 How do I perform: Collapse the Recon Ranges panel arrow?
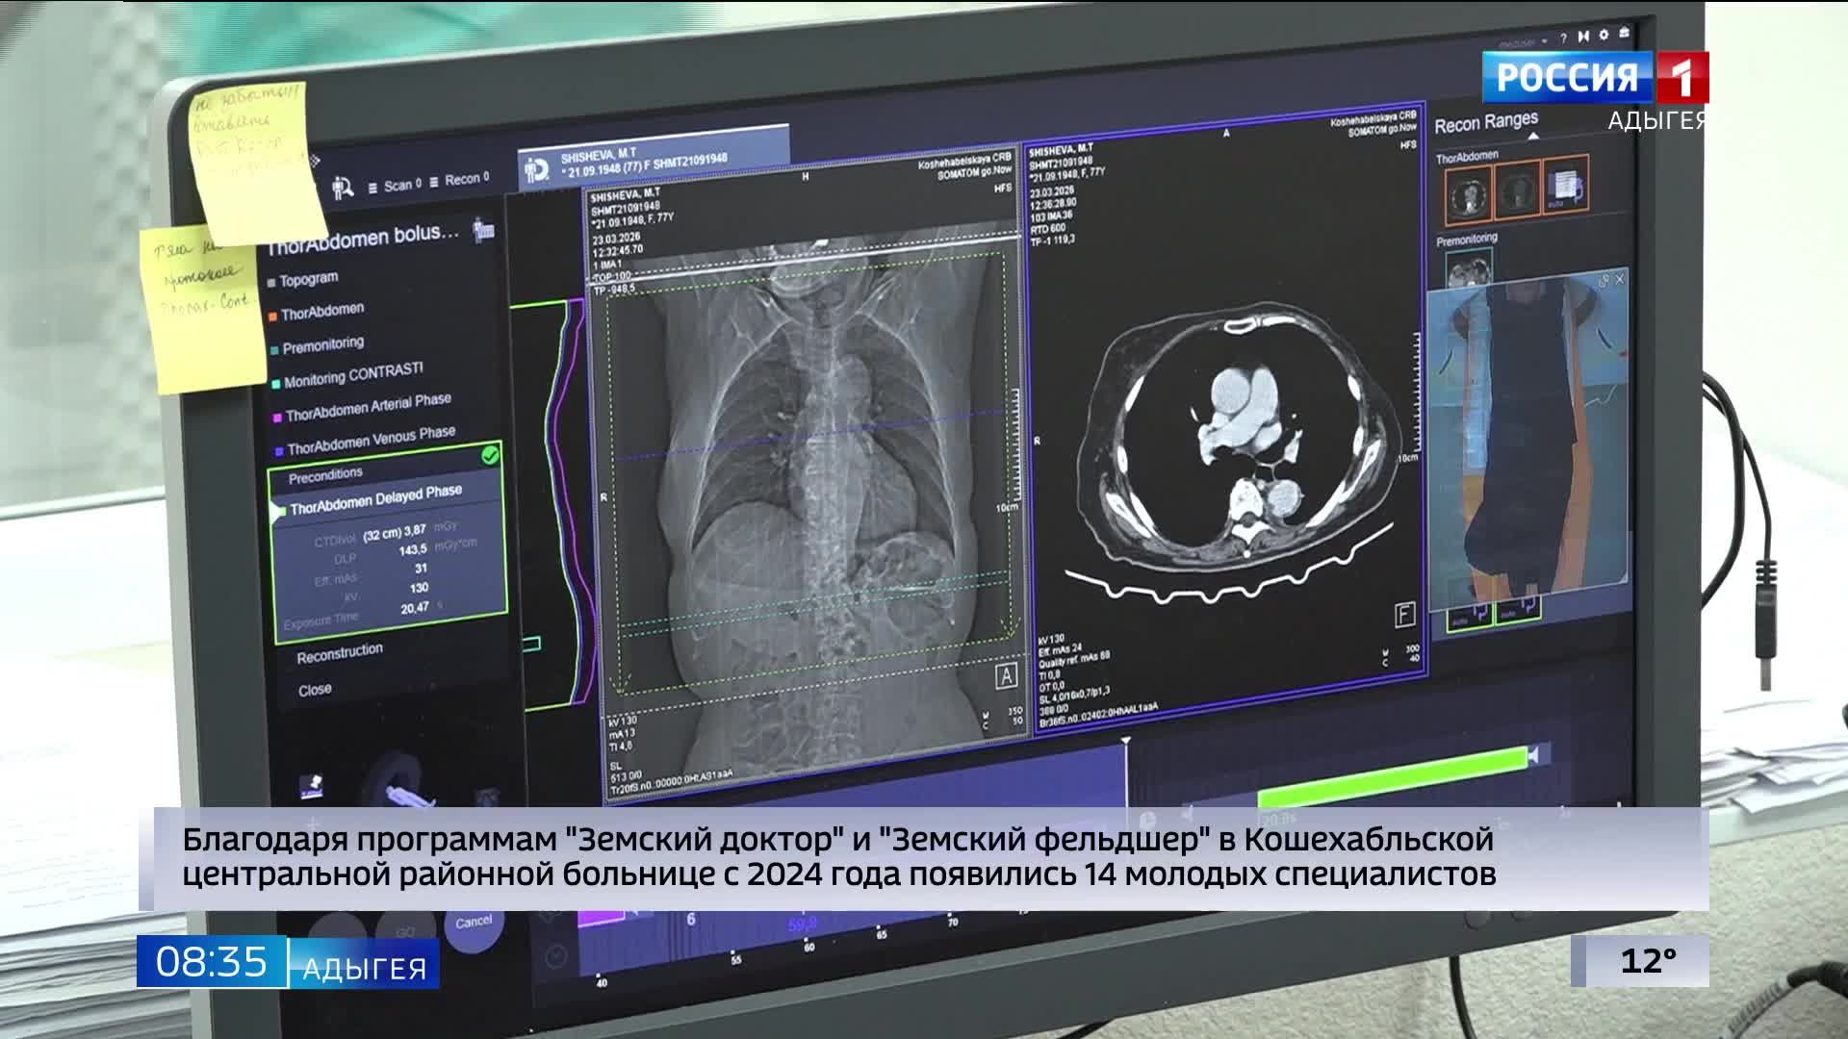1532,138
